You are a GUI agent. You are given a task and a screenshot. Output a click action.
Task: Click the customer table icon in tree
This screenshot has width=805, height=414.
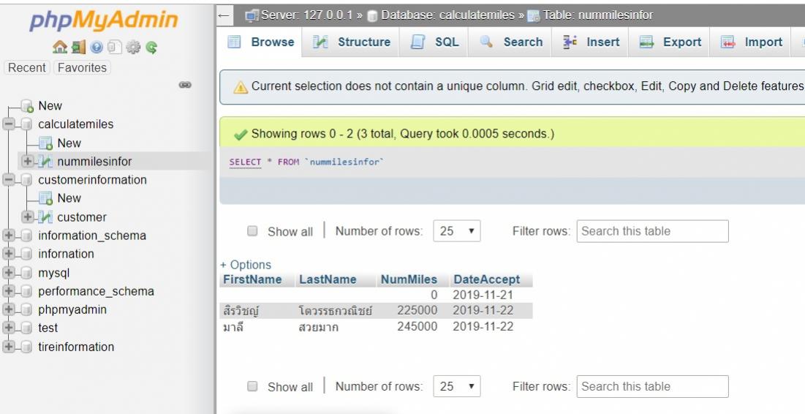point(45,217)
